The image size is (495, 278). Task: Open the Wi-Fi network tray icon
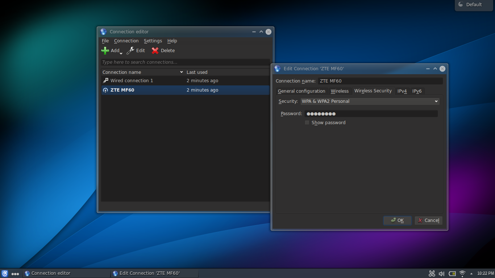pyautogui.click(x=462, y=274)
